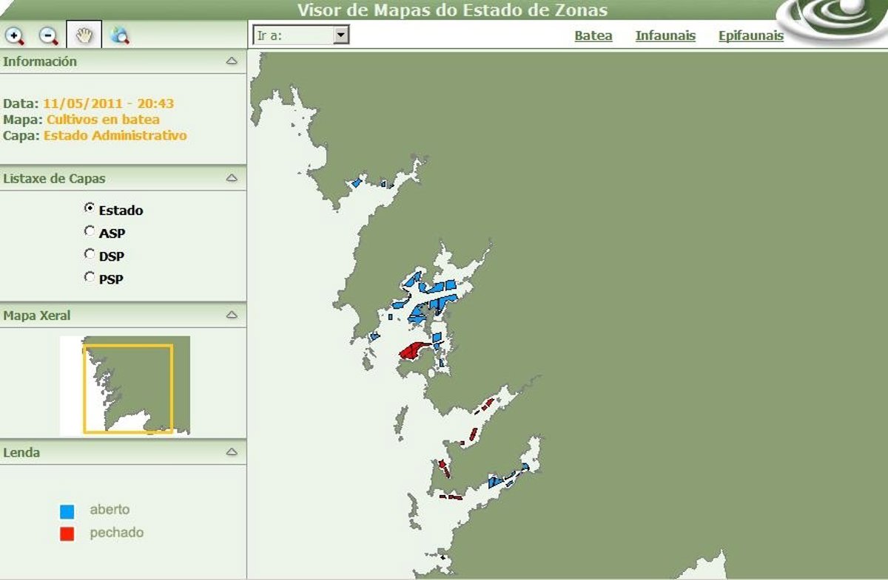Select the zoom in magnifier tool
The height and width of the screenshot is (580, 888).
pyautogui.click(x=14, y=35)
